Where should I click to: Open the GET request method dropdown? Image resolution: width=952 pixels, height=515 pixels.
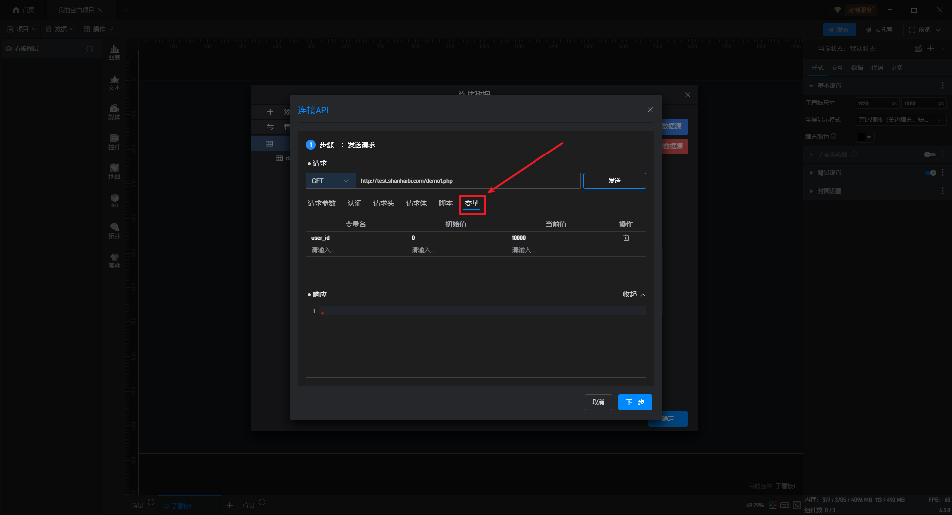tap(330, 181)
